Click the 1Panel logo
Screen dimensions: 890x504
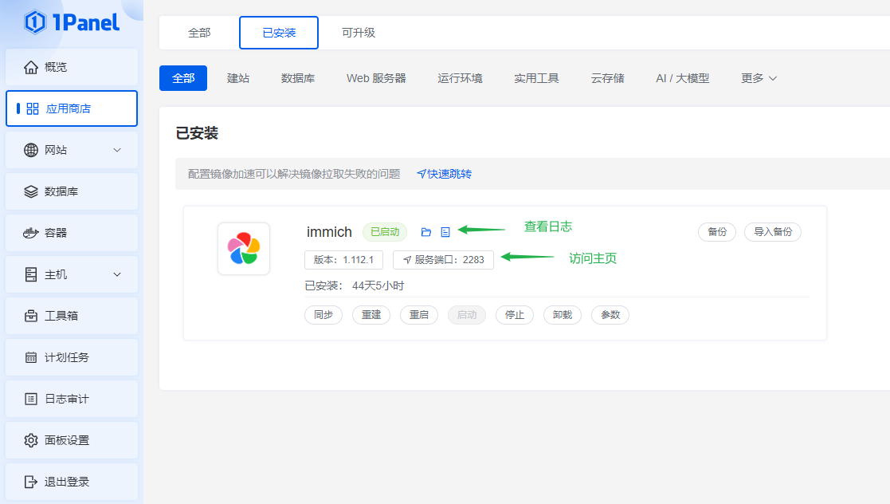[72, 22]
